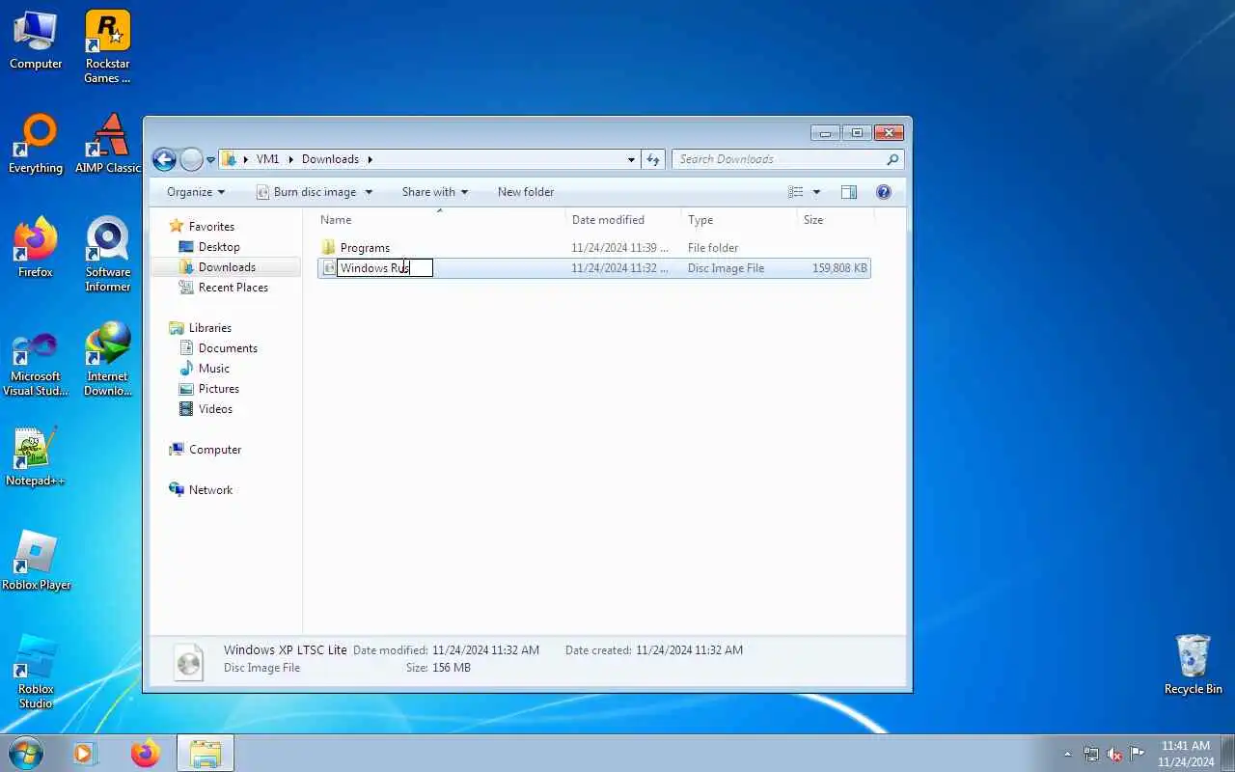Sort by the Type column header
Screen dimensions: 1235x772
739,220
